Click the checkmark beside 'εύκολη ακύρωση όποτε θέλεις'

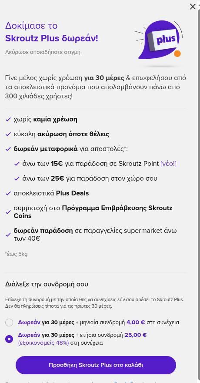coord(8,134)
